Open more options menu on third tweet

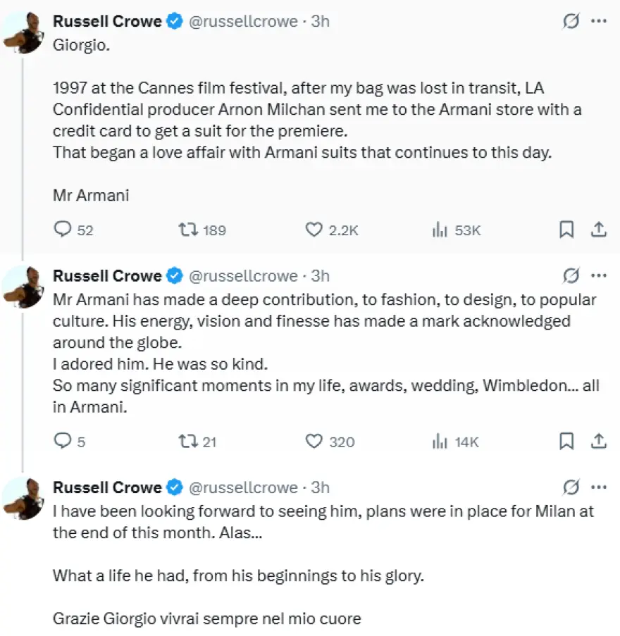click(x=599, y=487)
